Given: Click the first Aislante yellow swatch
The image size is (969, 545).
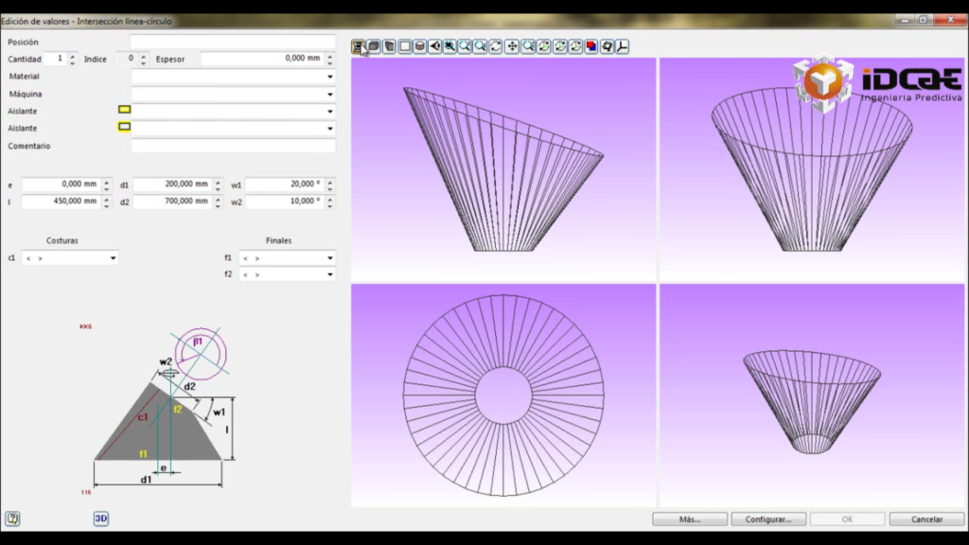Looking at the screenshot, I should coord(124,110).
